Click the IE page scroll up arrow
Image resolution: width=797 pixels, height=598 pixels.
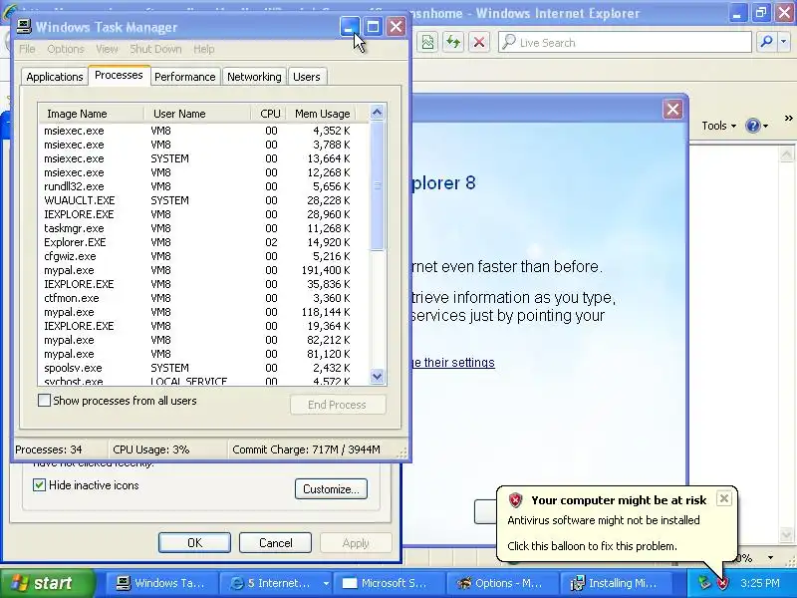point(786,154)
